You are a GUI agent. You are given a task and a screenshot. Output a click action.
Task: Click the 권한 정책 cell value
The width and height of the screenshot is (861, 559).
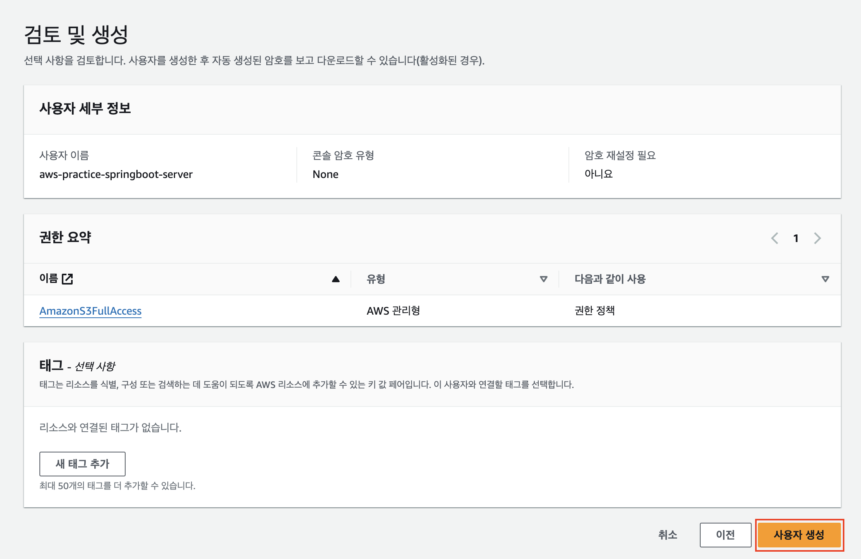coord(594,311)
